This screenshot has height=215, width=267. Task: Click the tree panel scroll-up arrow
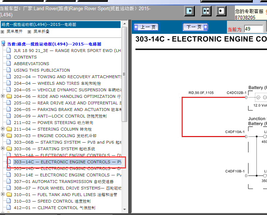coord(125,24)
